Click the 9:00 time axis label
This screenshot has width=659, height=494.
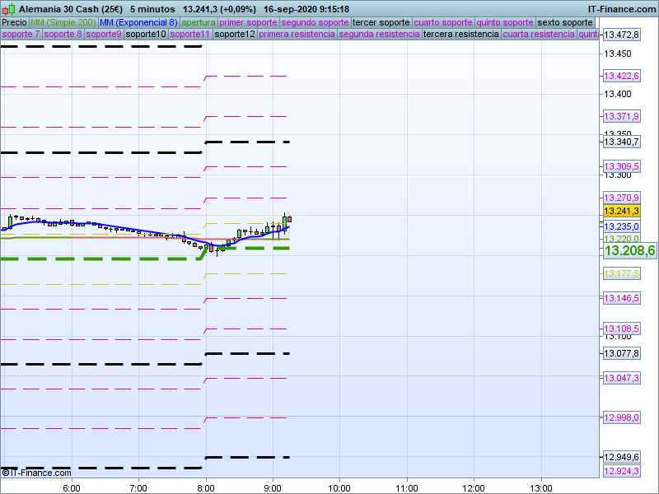[x=273, y=488]
